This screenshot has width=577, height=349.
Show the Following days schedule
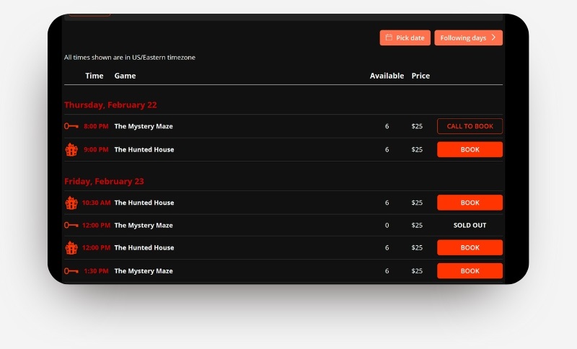[x=467, y=37]
